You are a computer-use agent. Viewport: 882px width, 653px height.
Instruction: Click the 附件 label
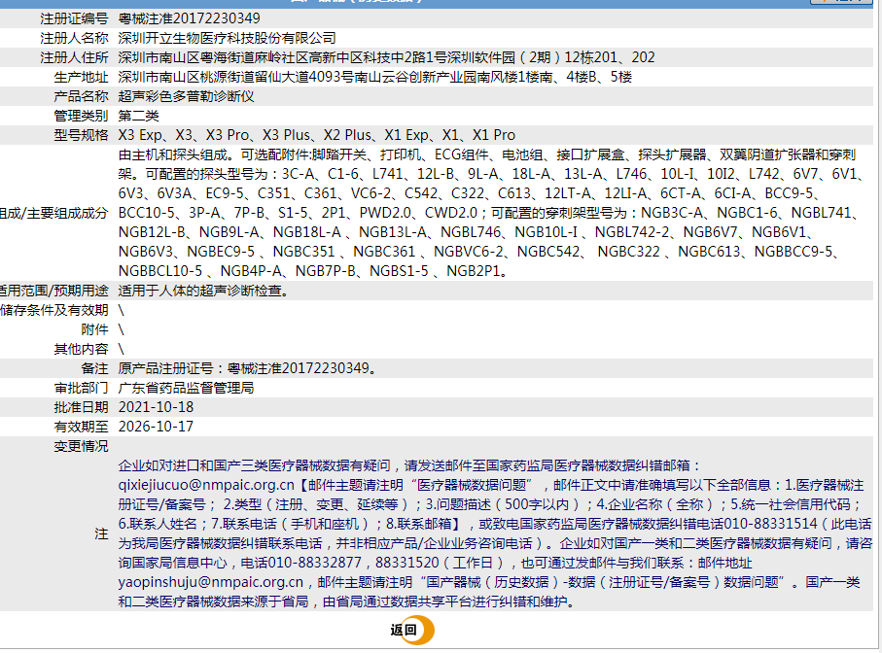pyautogui.click(x=94, y=329)
